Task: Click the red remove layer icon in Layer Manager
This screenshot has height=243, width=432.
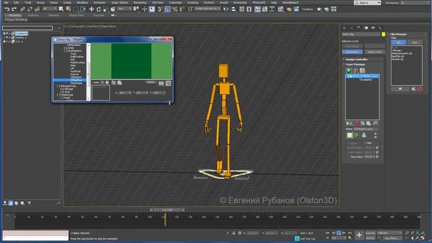Action: [x=357, y=124]
